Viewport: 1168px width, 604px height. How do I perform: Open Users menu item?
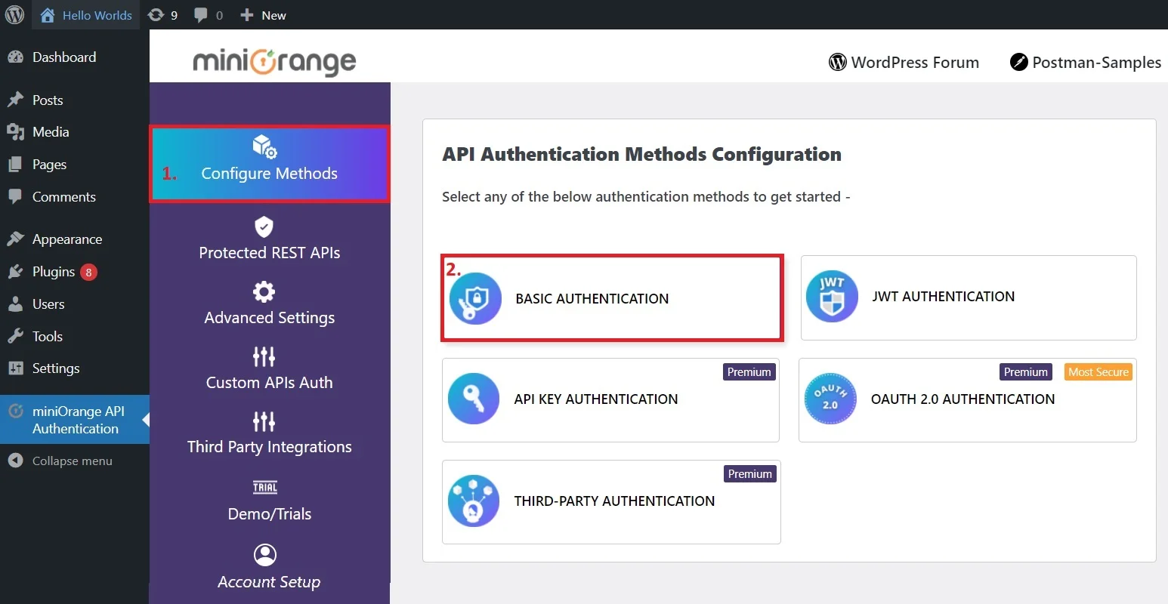(x=75, y=304)
